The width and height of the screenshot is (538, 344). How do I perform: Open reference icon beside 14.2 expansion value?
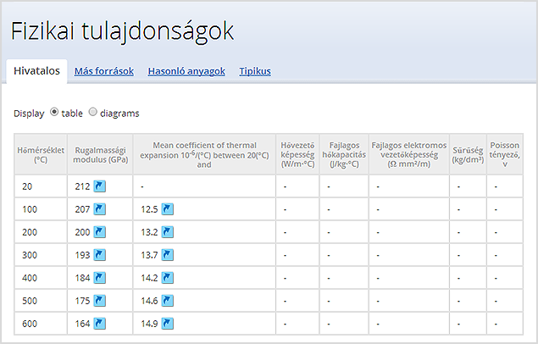point(168,278)
